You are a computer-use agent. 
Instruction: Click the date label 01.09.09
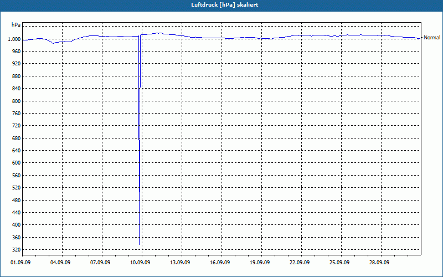(20, 263)
